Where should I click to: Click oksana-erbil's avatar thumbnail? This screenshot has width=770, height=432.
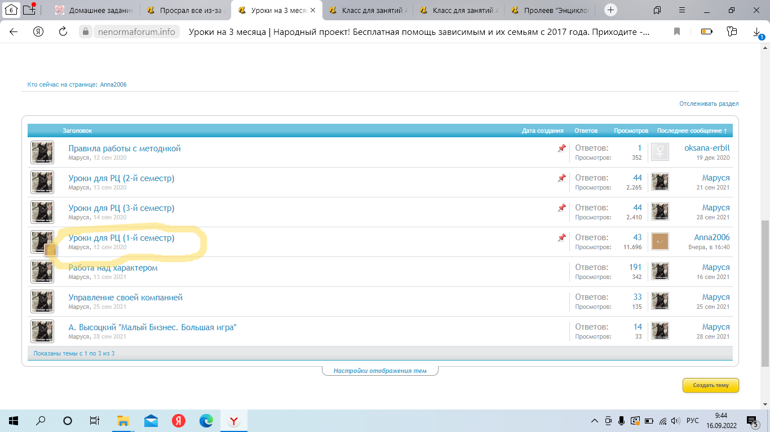tap(660, 152)
